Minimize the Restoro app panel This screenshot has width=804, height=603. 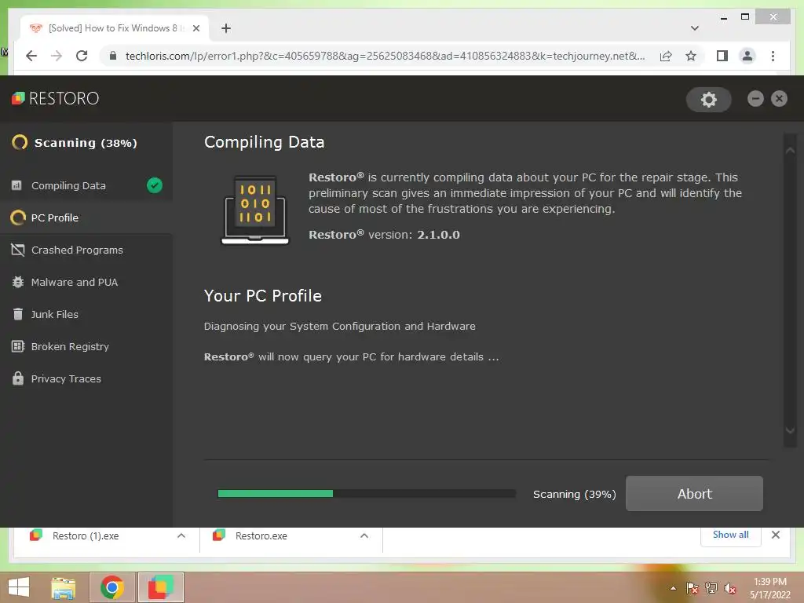click(755, 98)
